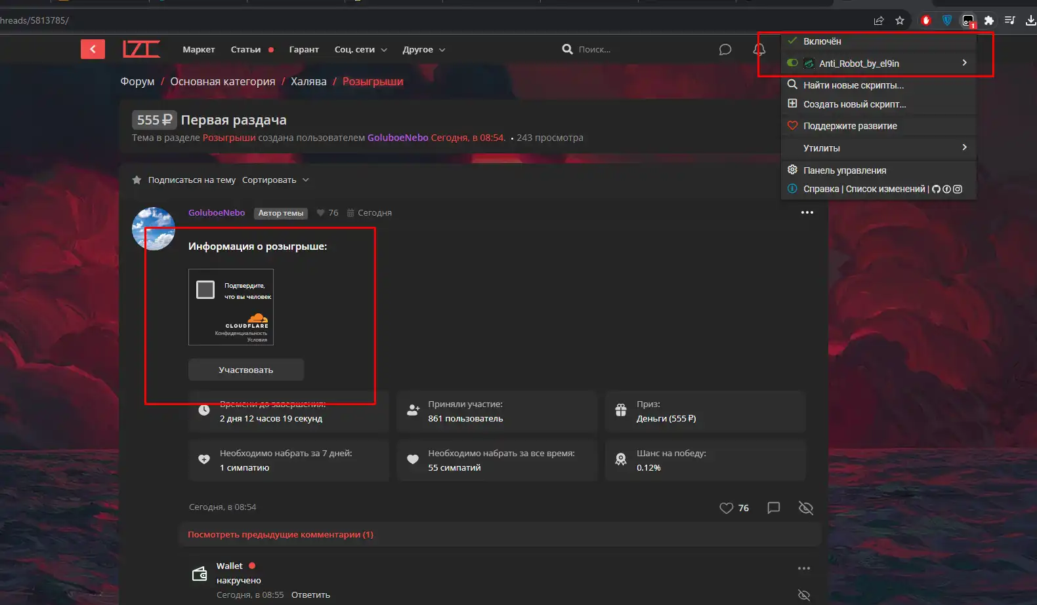Viewport: 1037px width, 605px height.
Task: Toggle the Включён enabled checkmark
Action: coord(792,41)
